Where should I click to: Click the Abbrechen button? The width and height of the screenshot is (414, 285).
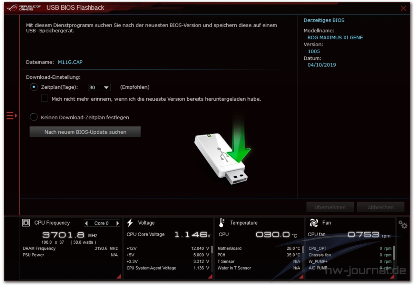(x=381, y=207)
